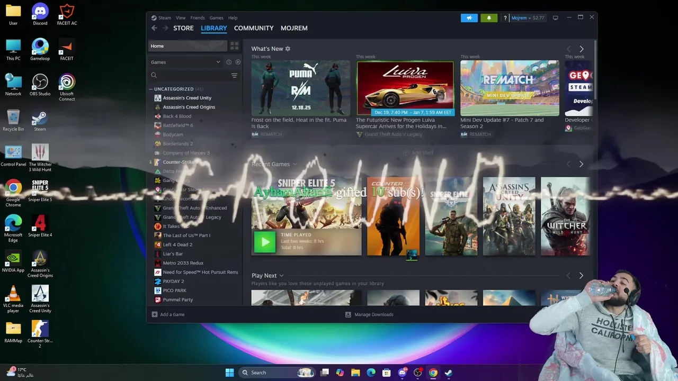
Task: Open FACEIT AC desktop shortcut
Action: tap(67, 14)
